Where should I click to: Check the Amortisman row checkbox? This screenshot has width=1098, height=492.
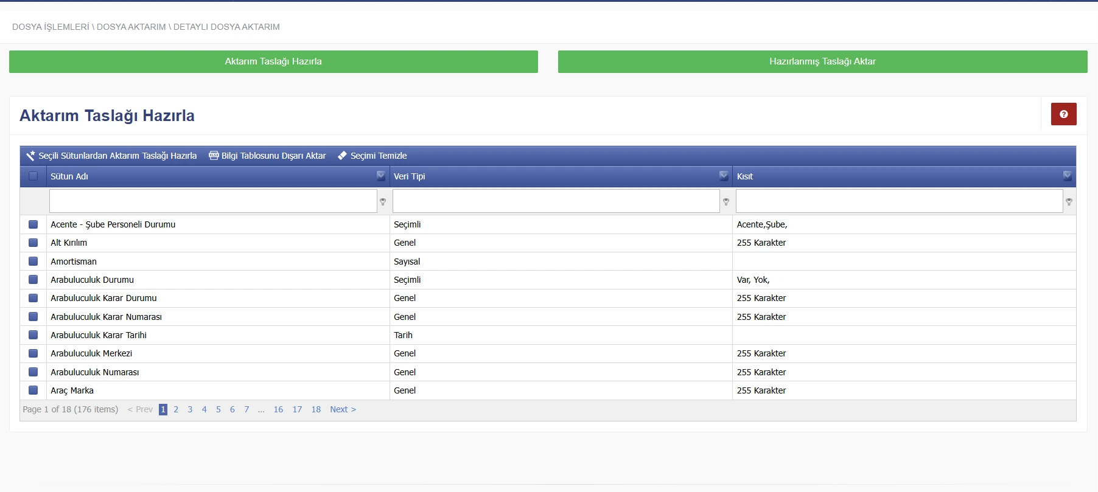[x=33, y=262]
